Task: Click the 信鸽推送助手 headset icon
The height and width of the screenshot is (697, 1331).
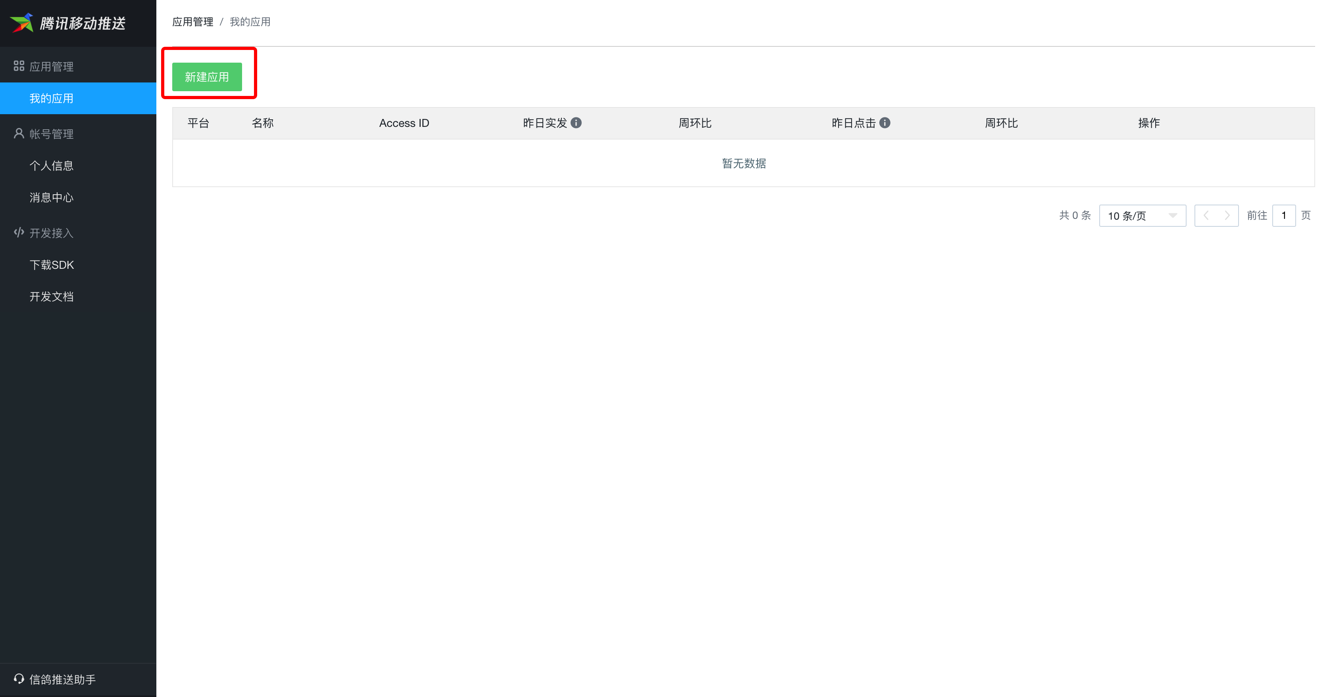Action: [x=19, y=679]
